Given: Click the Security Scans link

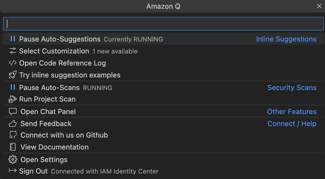Looking at the screenshot, I should 292,87.
